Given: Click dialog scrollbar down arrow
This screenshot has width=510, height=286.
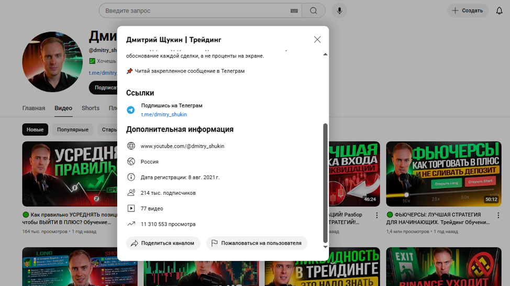Looking at the screenshot, I should click(x=325, y=247).
